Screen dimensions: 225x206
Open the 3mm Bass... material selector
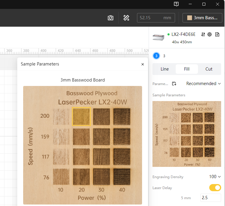tap(202, 18)
